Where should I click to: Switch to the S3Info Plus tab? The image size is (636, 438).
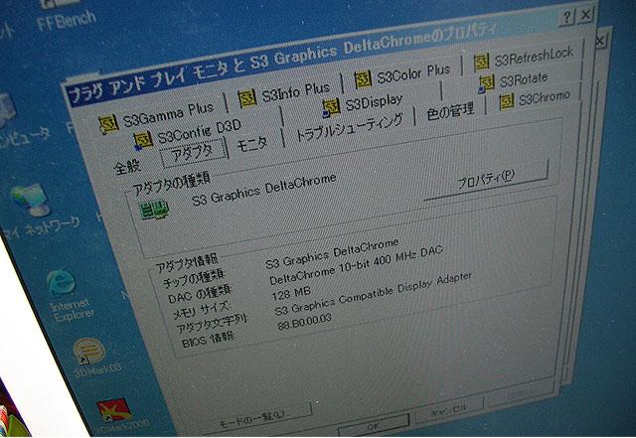tap(284, 94)
